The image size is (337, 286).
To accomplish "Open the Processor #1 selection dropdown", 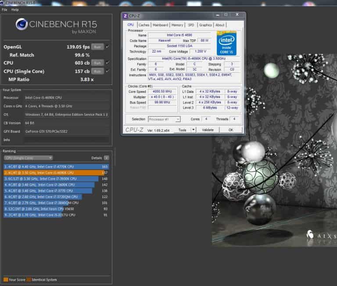I will click(x=164, y=119).
